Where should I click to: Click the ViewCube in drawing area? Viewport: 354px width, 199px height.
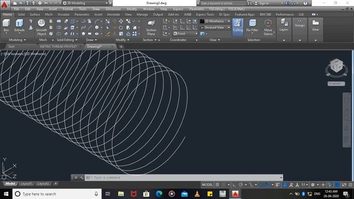coord(336,66)
